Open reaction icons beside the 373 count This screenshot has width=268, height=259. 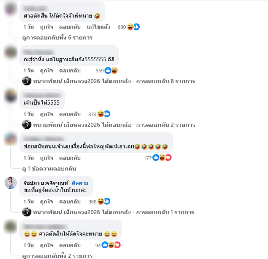click(x=104, y=114)
